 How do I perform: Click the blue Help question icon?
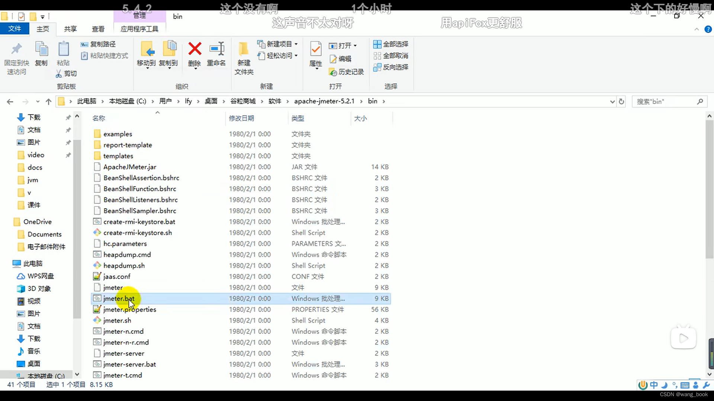click(708, 29)
